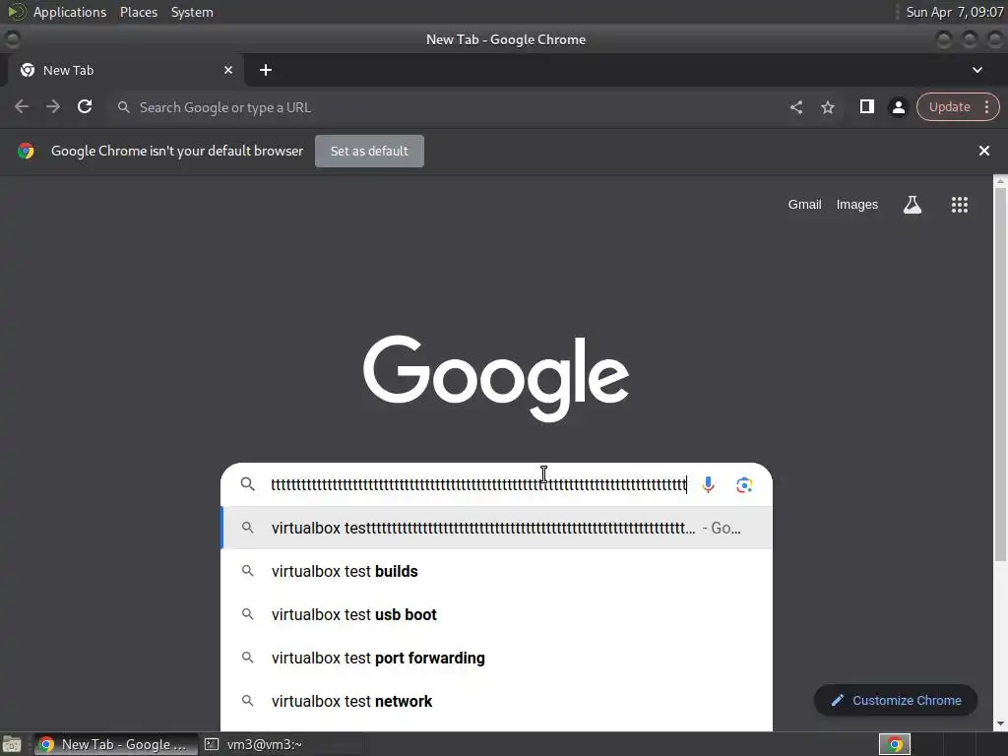1008x756 pixels.
Task: Click New Tab - Google taskbar entry
Action: pyautogui.click(x=114, y=744)
